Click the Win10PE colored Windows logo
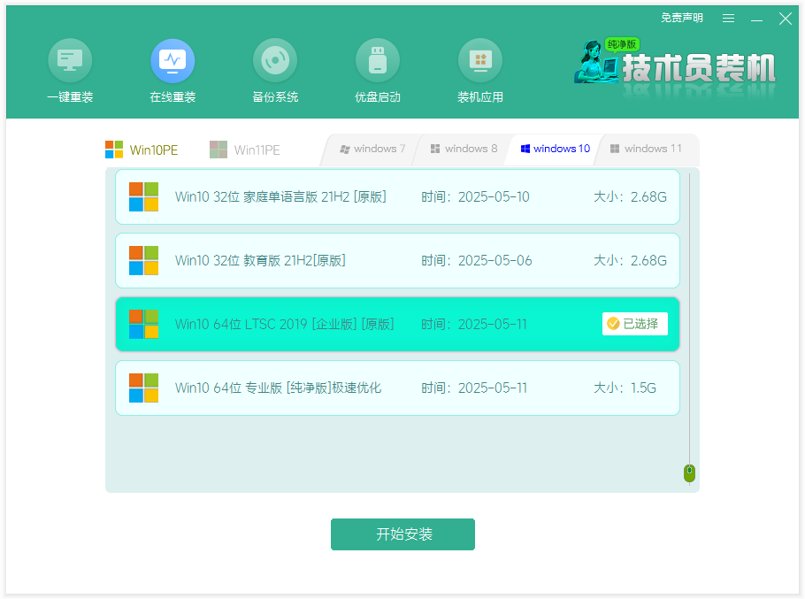 [x=114, y=150]
